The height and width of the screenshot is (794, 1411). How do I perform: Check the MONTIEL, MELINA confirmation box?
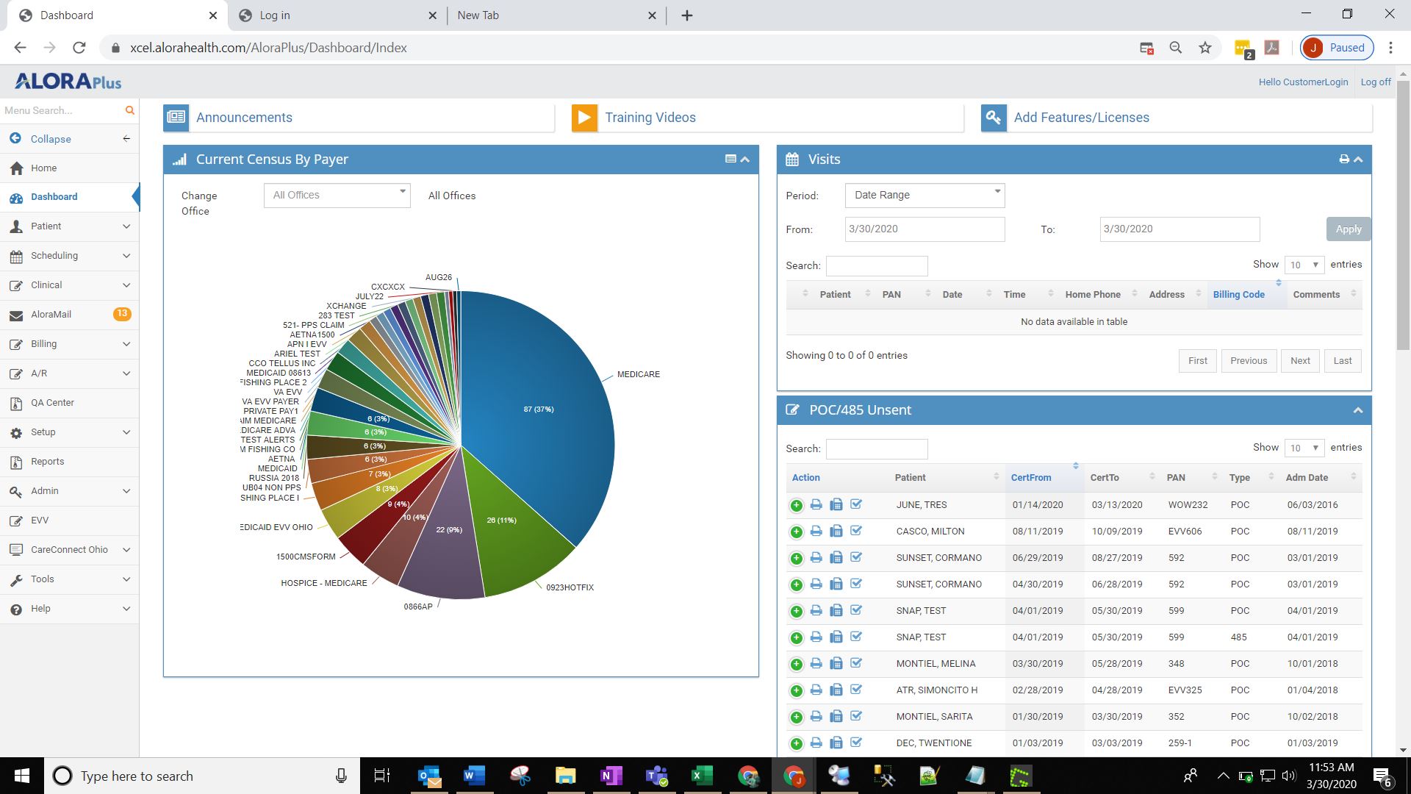(857, 663)
